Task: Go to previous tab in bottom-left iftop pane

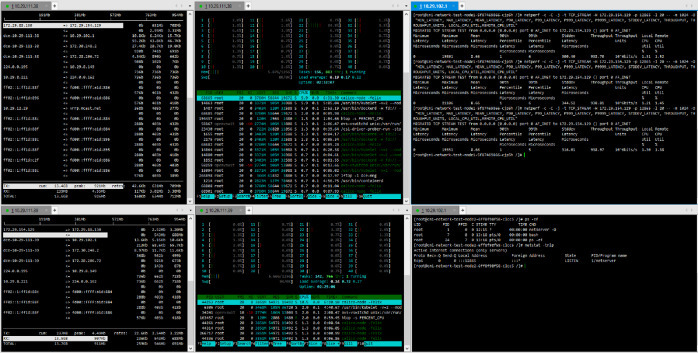Action: [176, 210]
